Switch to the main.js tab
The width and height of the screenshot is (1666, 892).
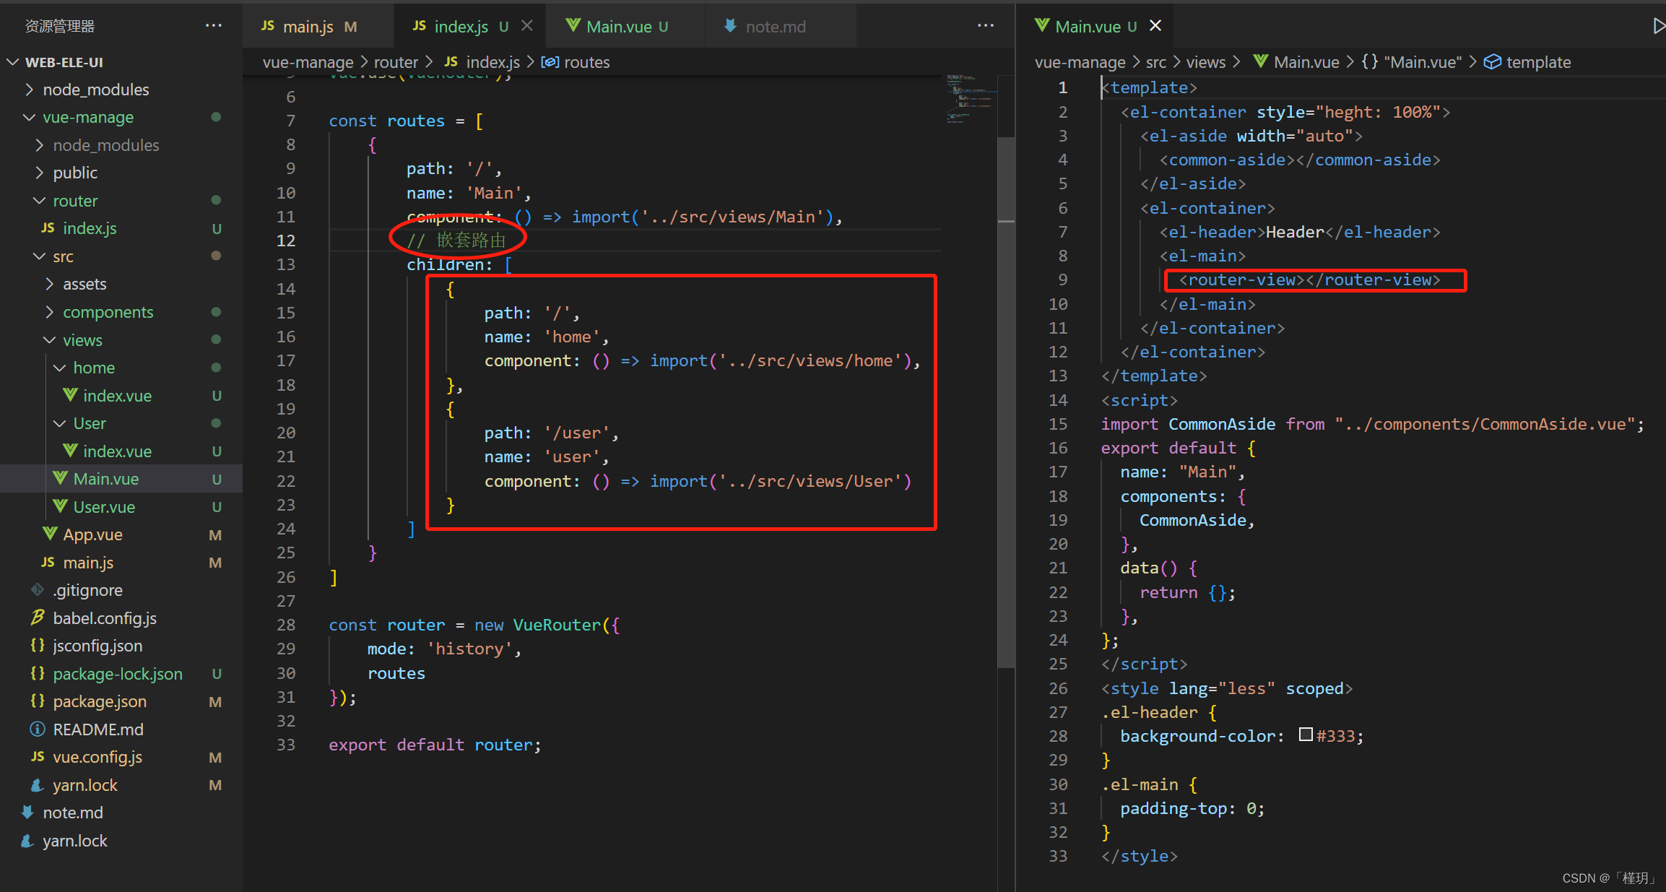308,27
